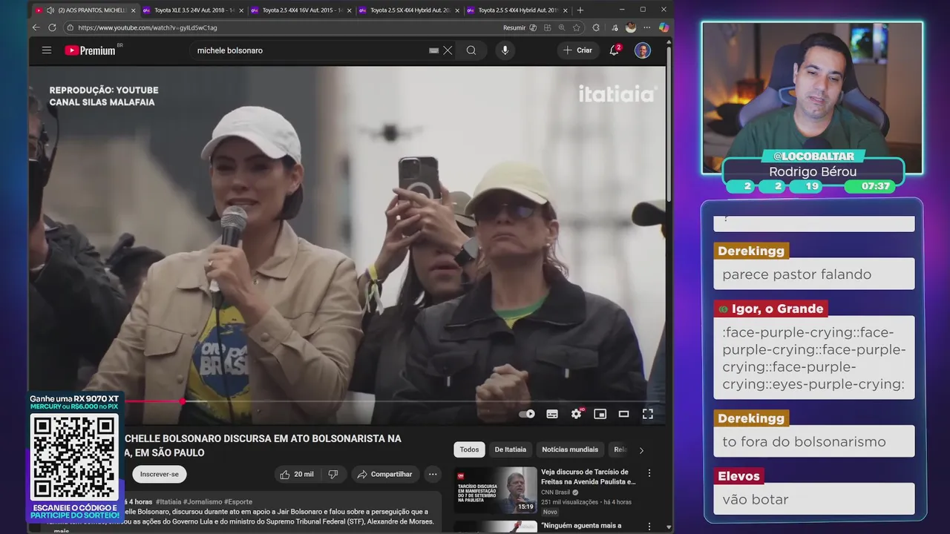Go to YouTube Premium home logo
The width and height of the screenshot is (950, 534).
tap(90, 50)
